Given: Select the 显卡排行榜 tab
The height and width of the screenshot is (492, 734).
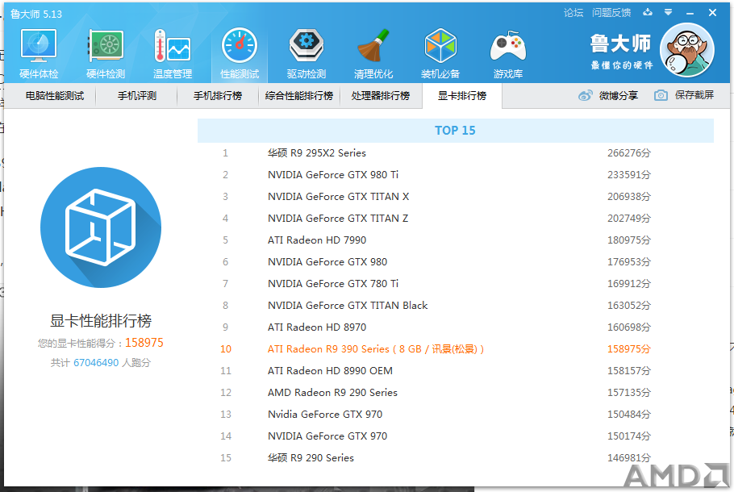Looking at the screenshot, I should coord(462,96).
